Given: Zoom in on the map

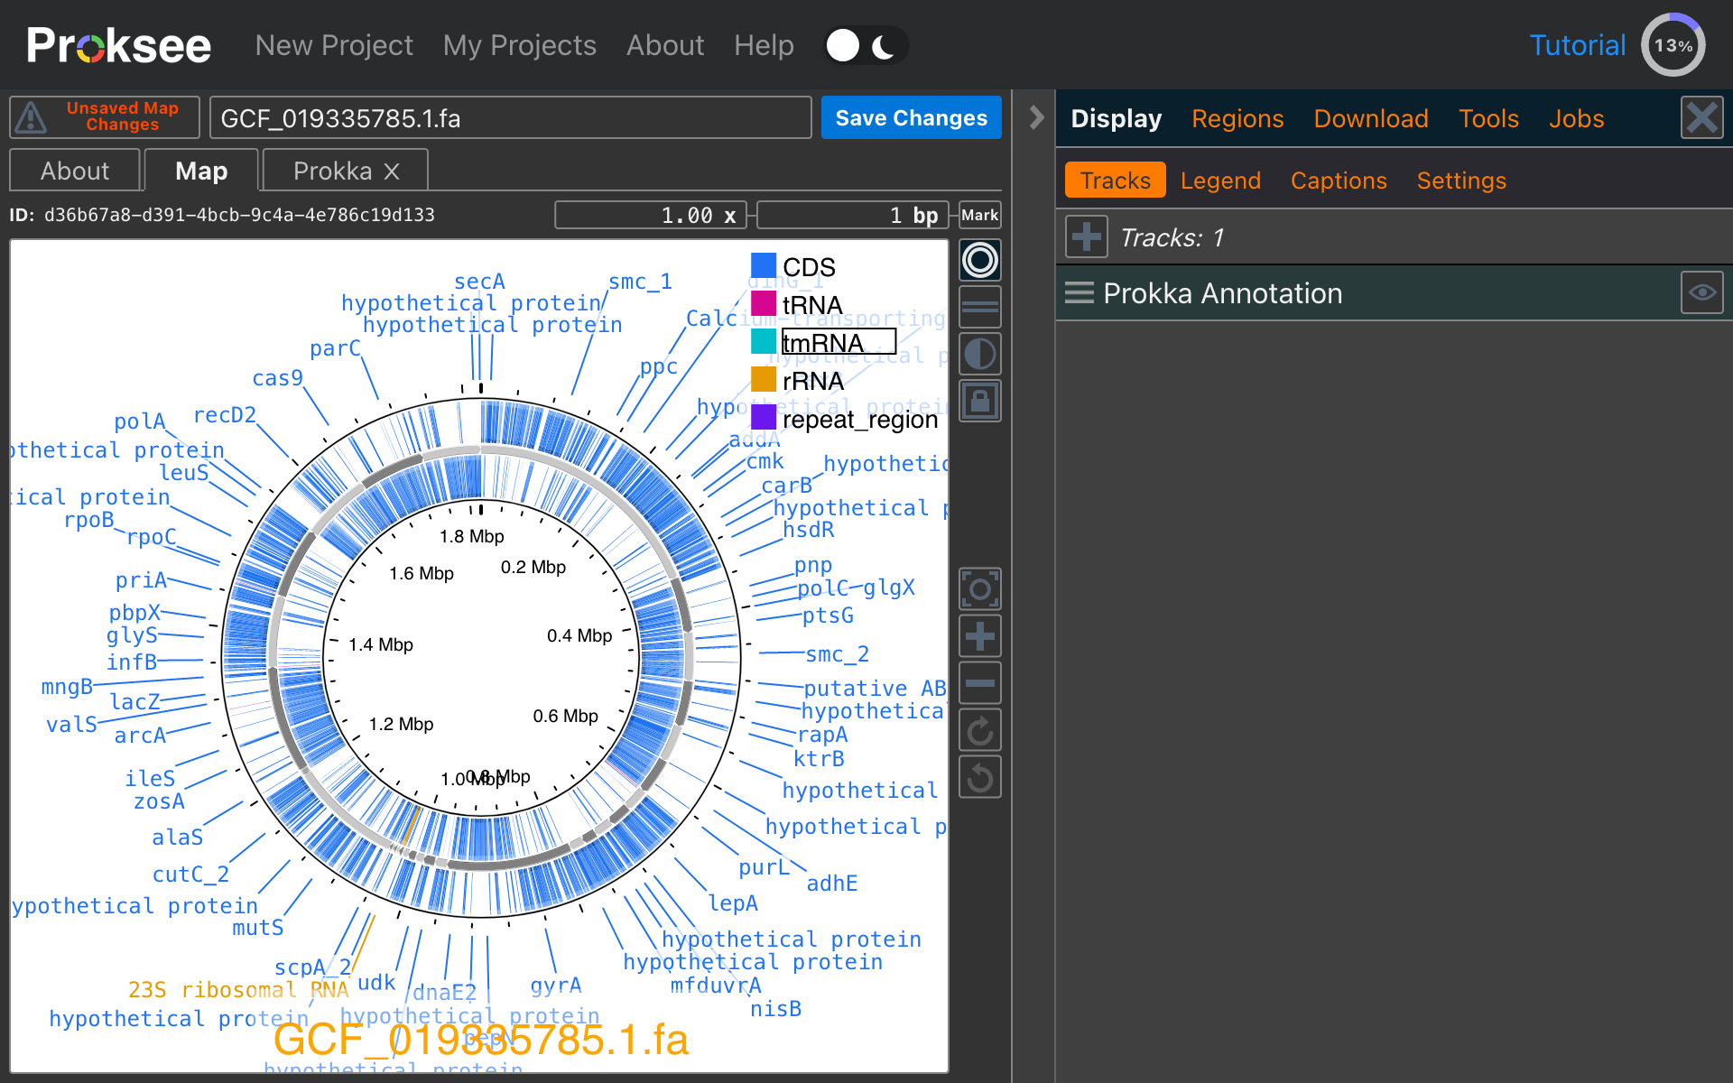Looking at the screenshot, I should [x=979, y=637].
